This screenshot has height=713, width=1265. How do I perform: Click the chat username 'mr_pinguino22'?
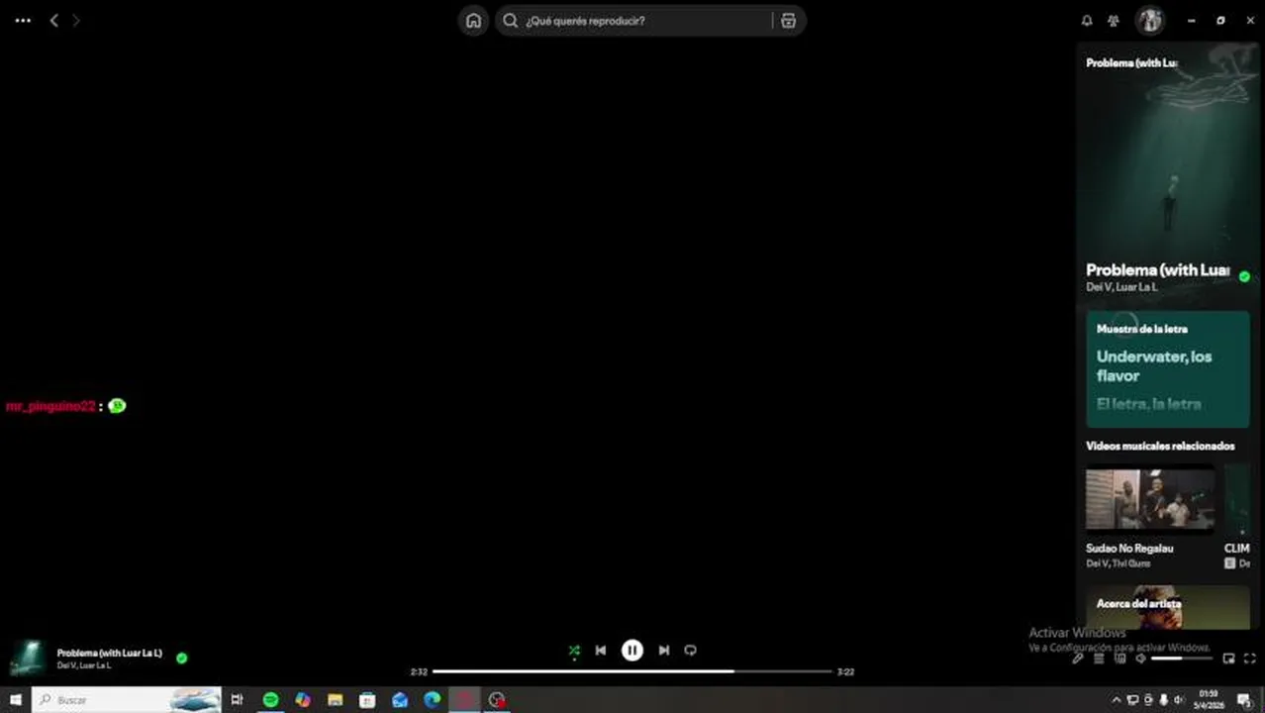50,406
